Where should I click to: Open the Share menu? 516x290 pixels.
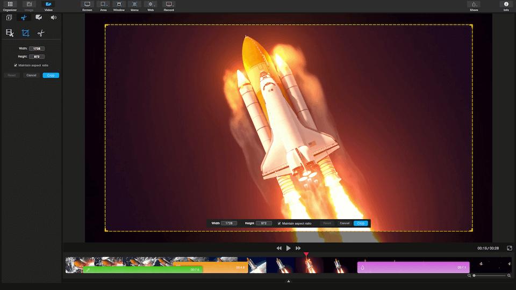tap(474, 6)
